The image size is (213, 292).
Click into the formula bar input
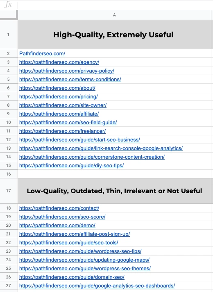coord(116,5)
